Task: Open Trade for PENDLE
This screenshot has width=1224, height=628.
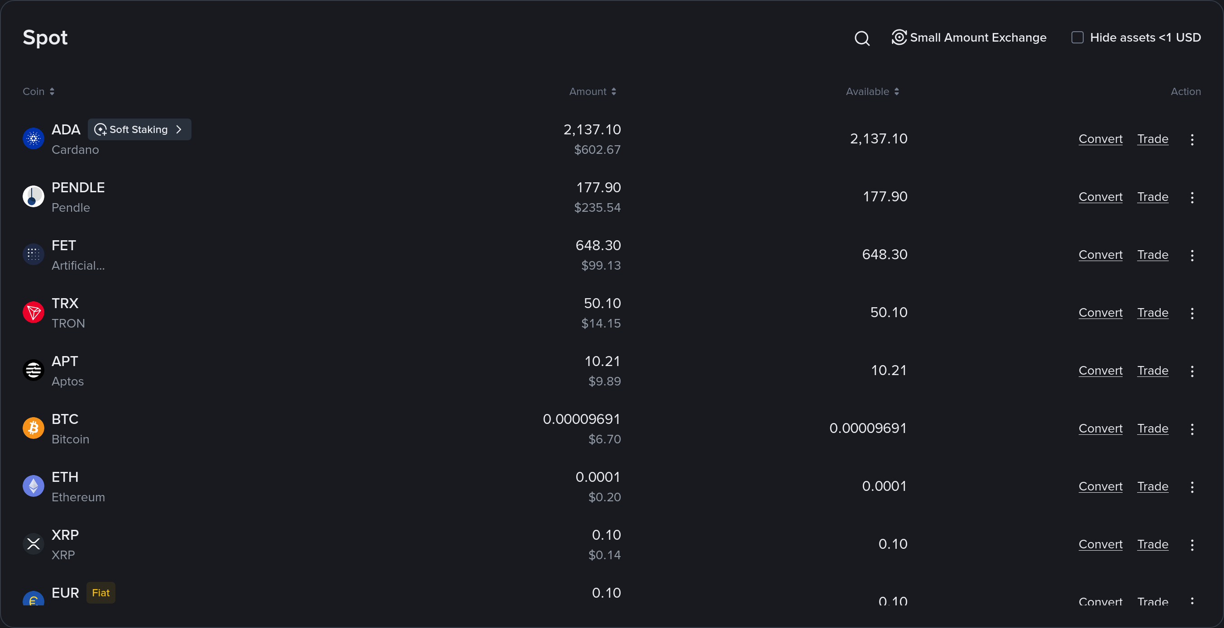Action: [x=1153, y=197]
